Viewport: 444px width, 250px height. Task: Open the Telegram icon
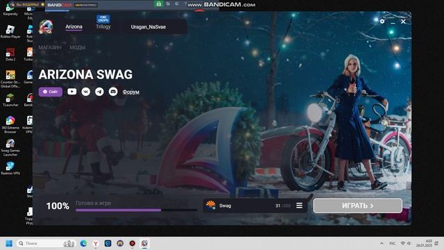99,92
